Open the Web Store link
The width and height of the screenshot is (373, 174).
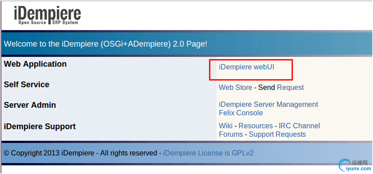235,87
